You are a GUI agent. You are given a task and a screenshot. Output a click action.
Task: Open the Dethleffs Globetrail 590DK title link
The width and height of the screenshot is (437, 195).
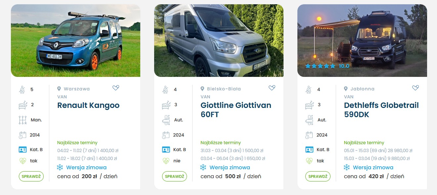(381, 110)
